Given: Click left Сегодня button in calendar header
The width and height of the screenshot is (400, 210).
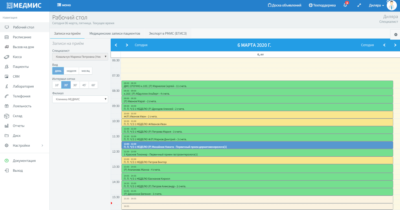Looking at the screenshot, I should click(141, 45).
